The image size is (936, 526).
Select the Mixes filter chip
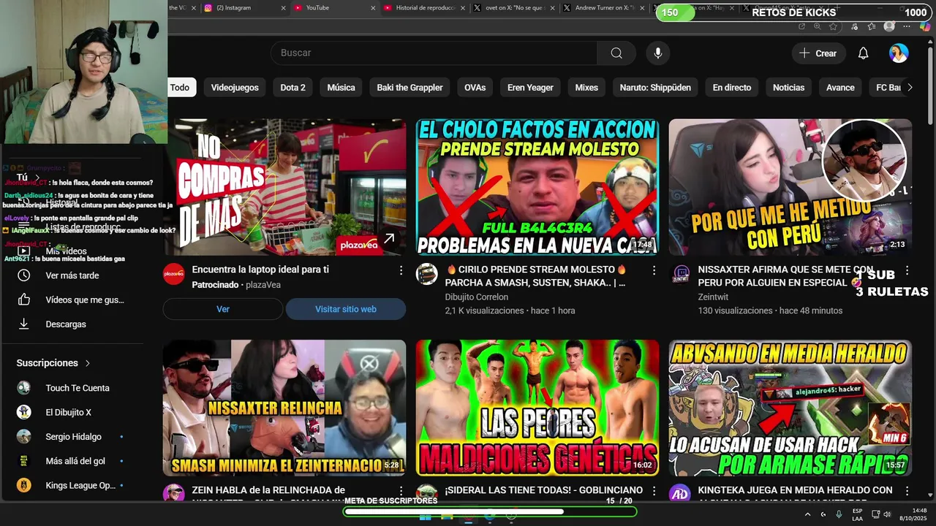coord(586,88)
